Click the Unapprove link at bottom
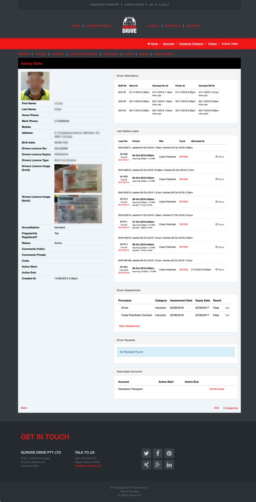The width and height of the screenshot is (256, 502). coord(231,408)
